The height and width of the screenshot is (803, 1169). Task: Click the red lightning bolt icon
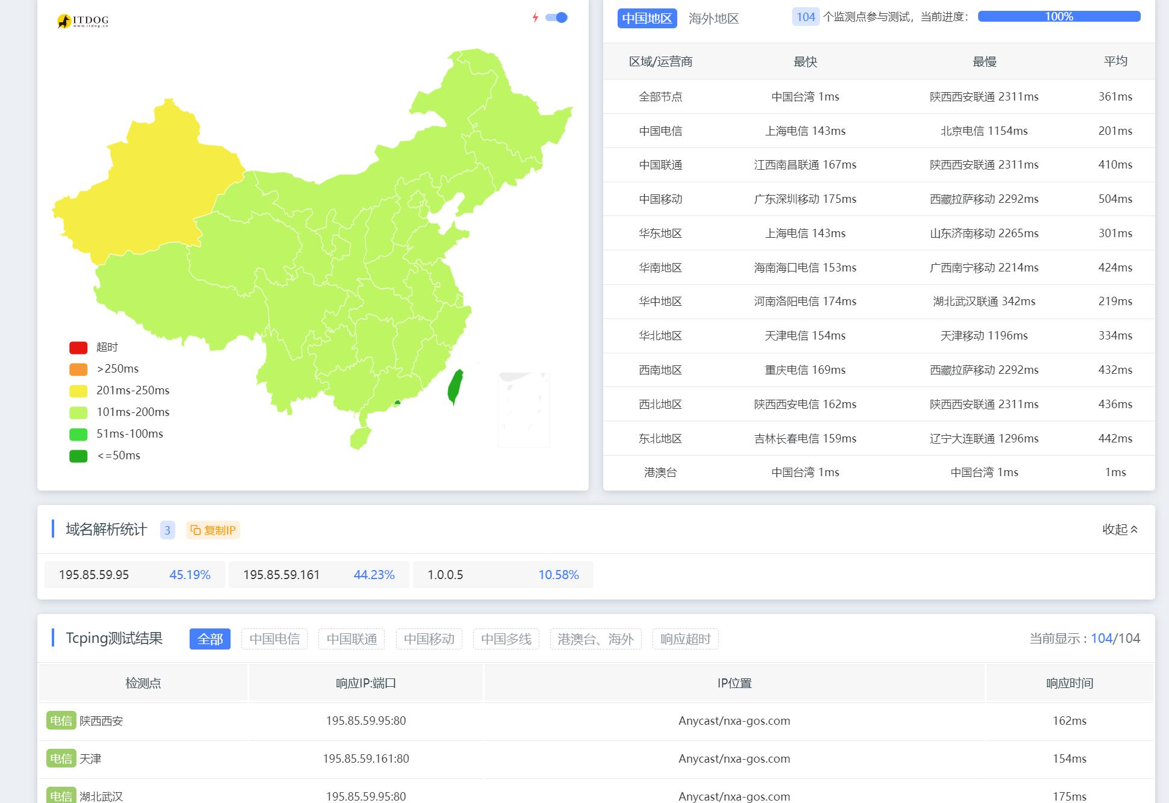pos(536,17)
